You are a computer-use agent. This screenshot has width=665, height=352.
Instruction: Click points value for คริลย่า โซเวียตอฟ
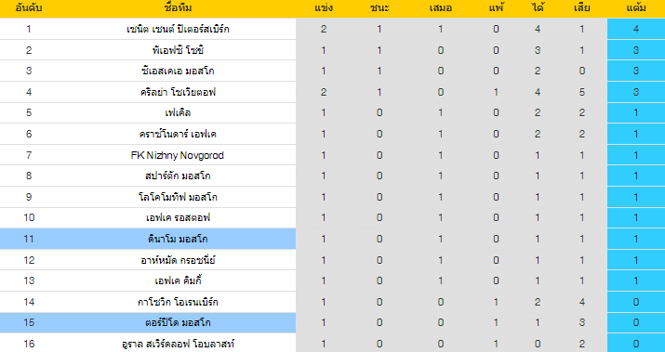tap(636, 92)
